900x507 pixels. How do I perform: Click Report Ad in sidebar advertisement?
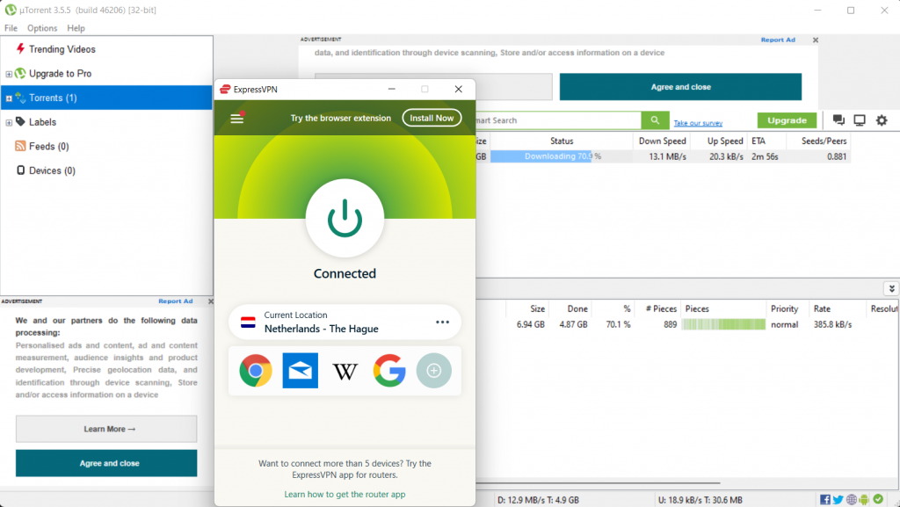176,301
